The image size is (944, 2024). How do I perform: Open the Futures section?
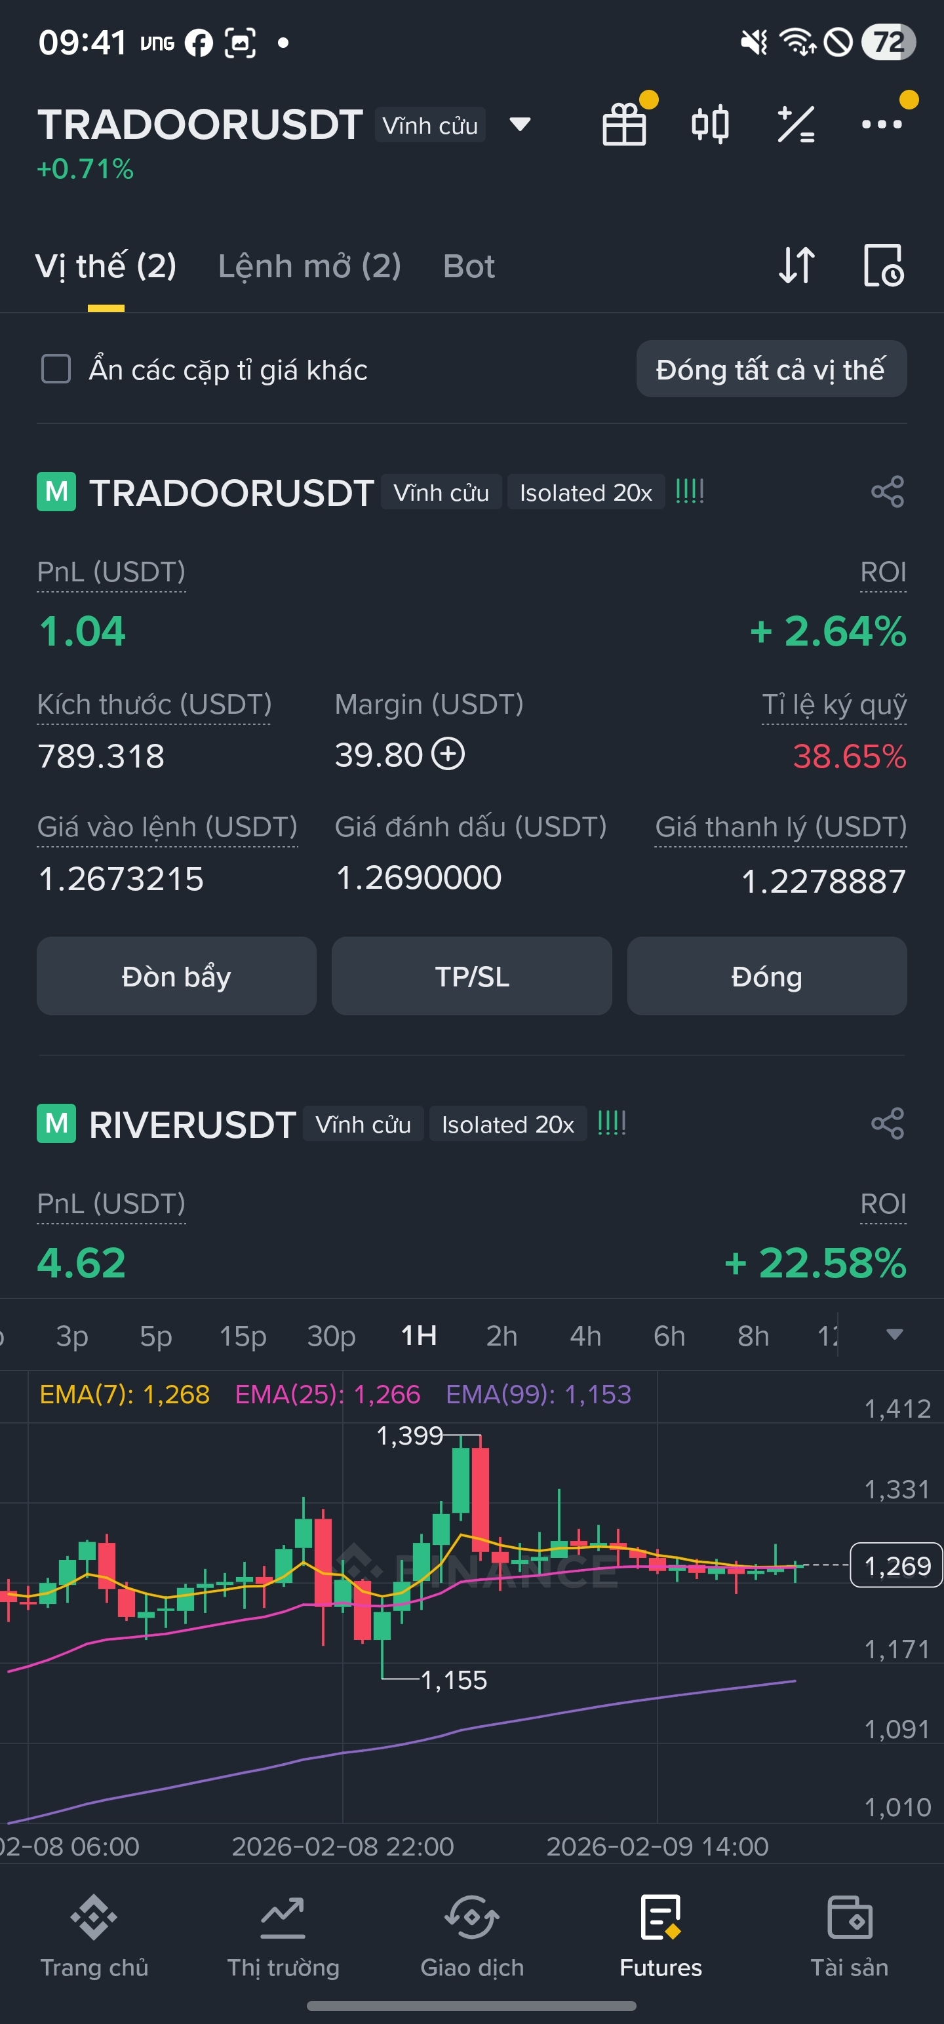coord(660,1936)
